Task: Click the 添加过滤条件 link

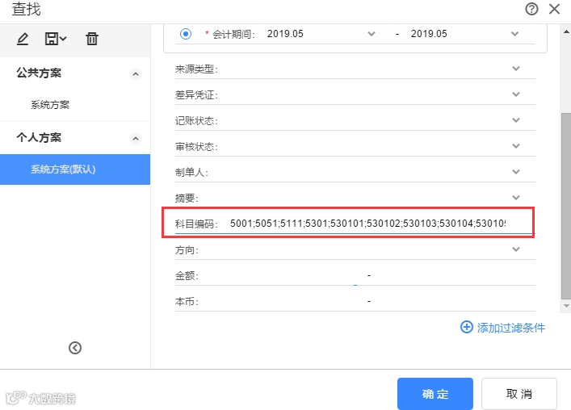Action: point(511,328)
